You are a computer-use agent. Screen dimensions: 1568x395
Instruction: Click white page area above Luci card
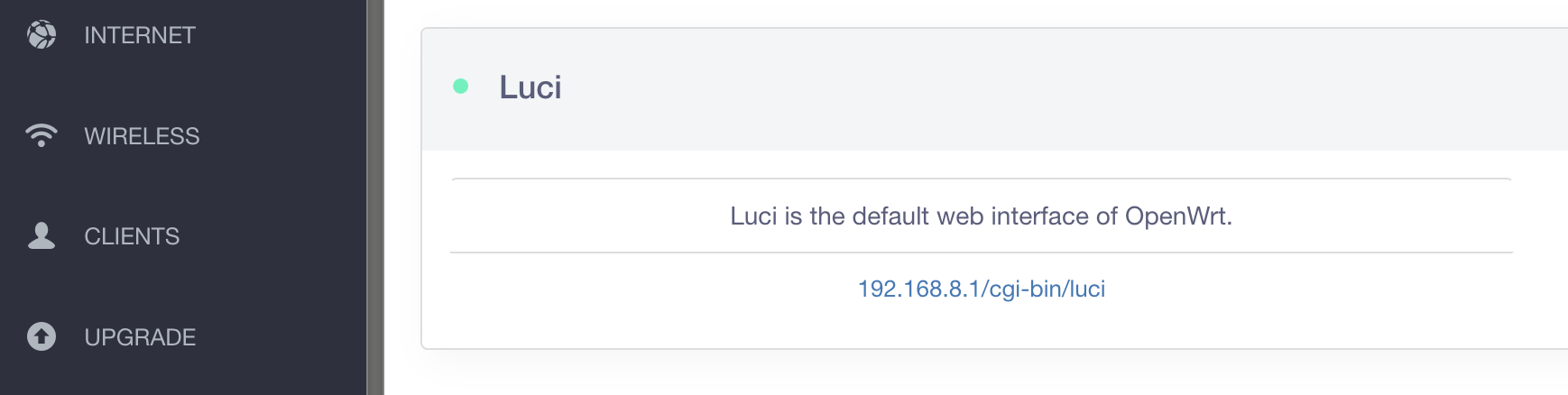pos(902,13)
